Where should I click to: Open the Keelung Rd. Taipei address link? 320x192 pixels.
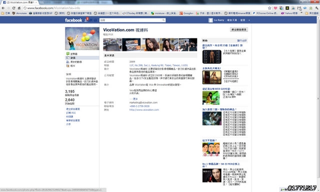point(158,65)
